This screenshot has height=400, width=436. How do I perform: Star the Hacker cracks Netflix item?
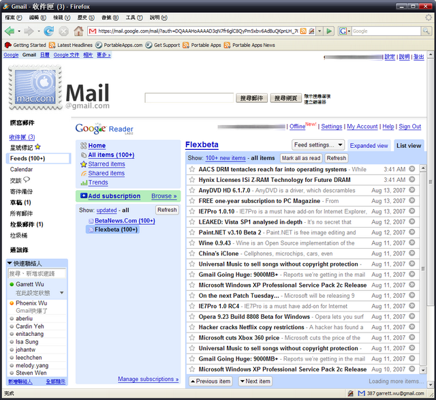[192, 327]
